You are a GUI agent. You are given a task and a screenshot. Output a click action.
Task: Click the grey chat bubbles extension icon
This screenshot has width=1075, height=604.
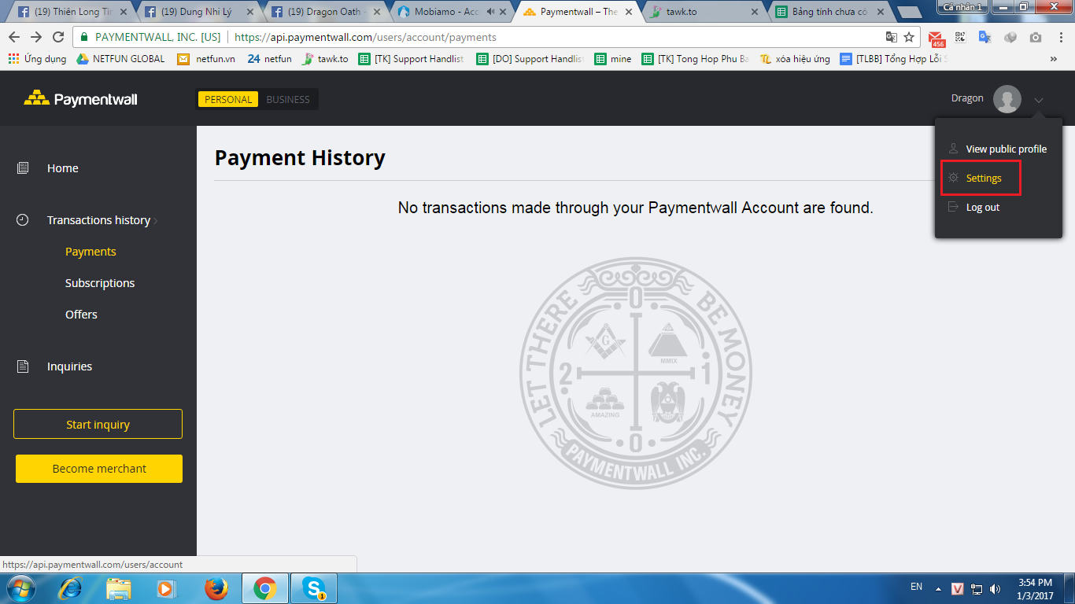tap(1010, 37)
